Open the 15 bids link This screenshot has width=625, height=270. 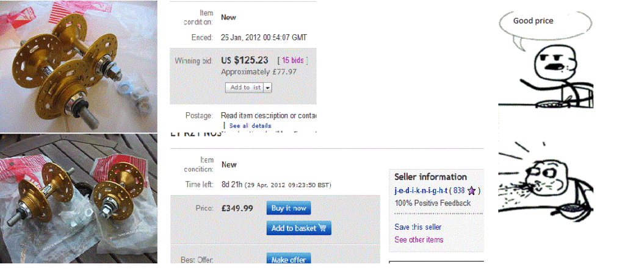[x=292, y=60]
